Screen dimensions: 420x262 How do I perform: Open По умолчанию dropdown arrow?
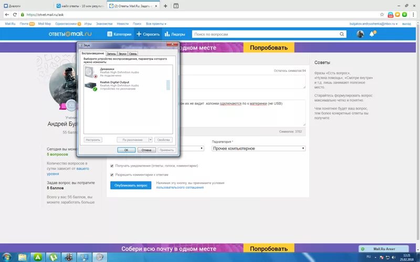coord(150,140)
